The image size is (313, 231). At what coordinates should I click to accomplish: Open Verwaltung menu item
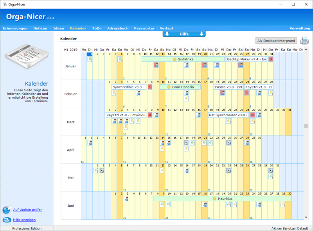[300, 29]
